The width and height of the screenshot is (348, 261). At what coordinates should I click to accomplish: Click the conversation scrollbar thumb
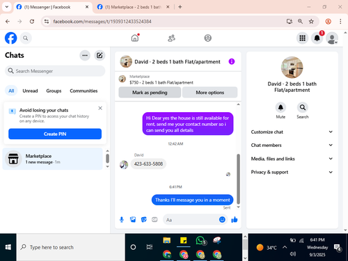click(x=238, y=179)
